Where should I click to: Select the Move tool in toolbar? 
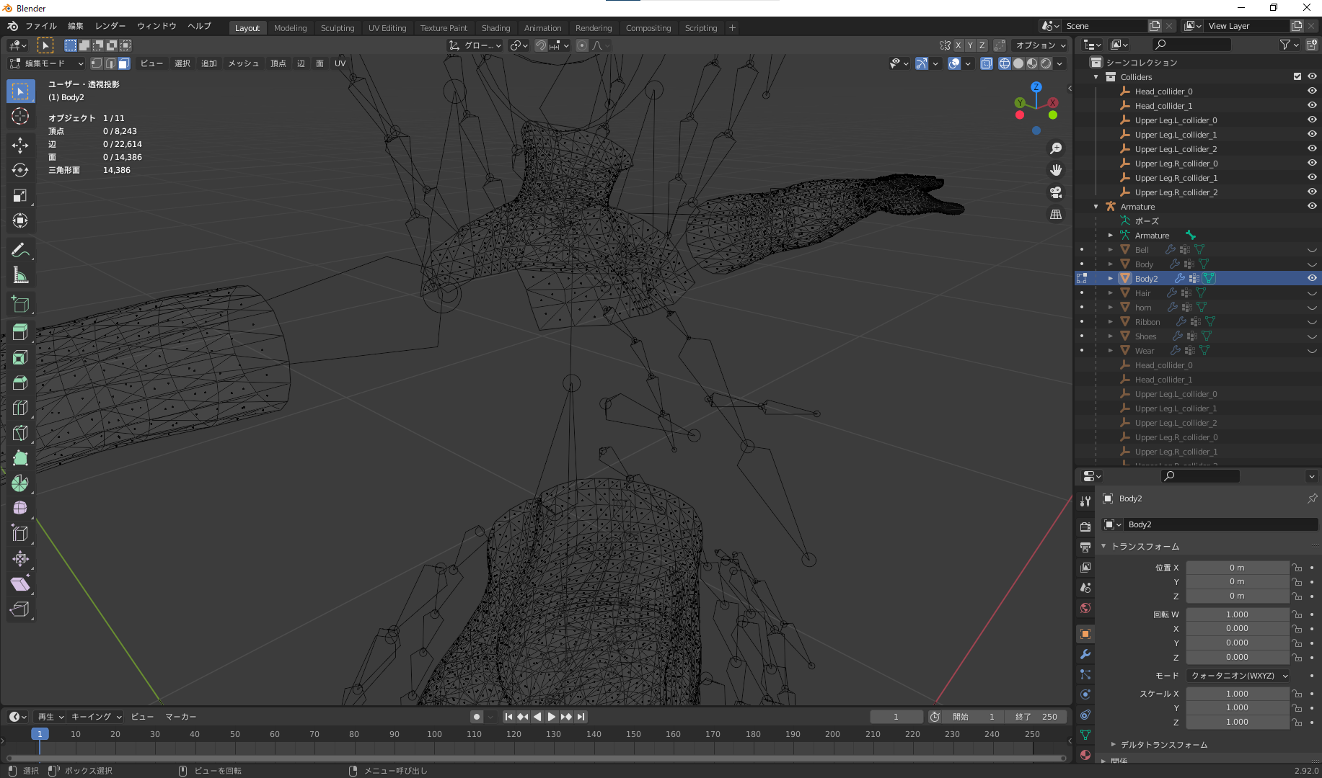[20, 146]
